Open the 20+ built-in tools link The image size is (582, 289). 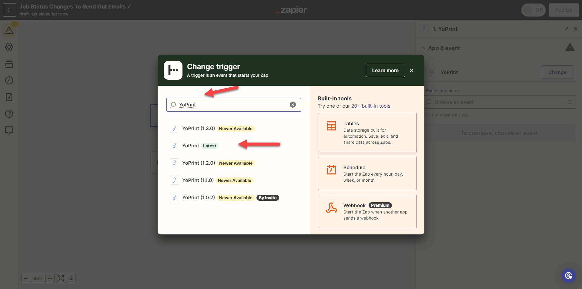click(x=371, y=106)
